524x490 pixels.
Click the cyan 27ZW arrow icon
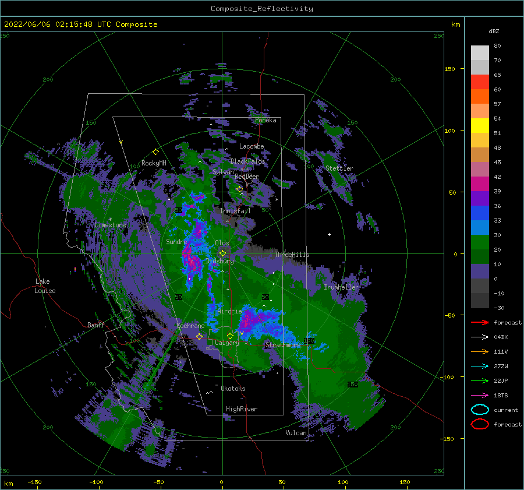[480, 366]
